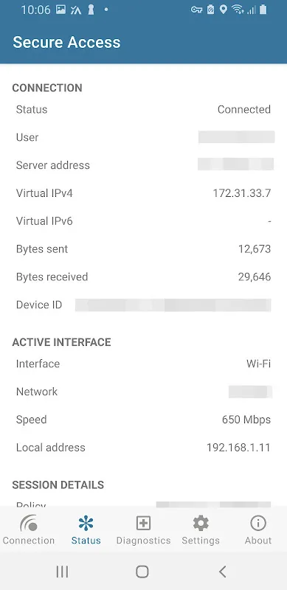Tap the gallery notification icon
Screen dimensions: 287x590
60,10
